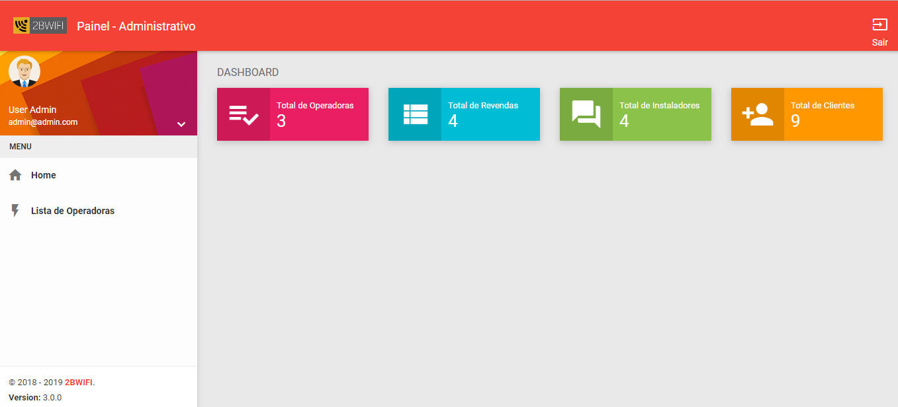Viewport: 898px width, 407px height.
Task: Click the Home house icon
Action: coord(15,175)
